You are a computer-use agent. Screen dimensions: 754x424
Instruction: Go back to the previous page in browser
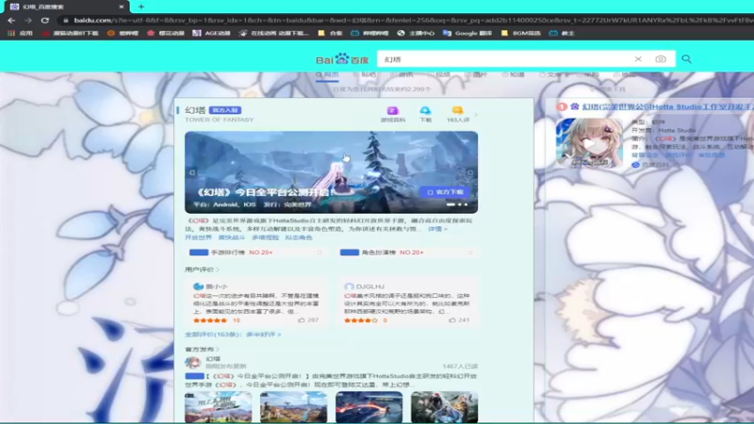(11, 20)
